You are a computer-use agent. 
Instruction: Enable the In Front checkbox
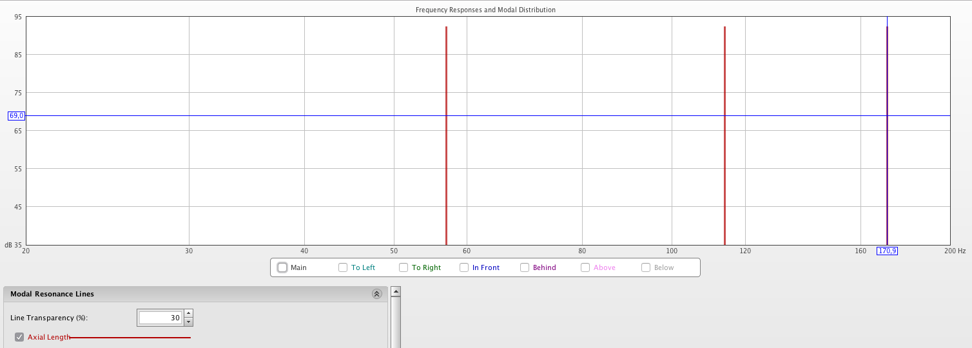(464, 267)
